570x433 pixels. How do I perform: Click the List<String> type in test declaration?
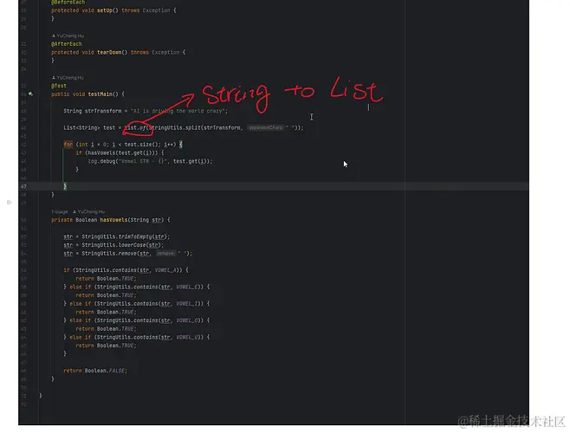tap(81, 127)
